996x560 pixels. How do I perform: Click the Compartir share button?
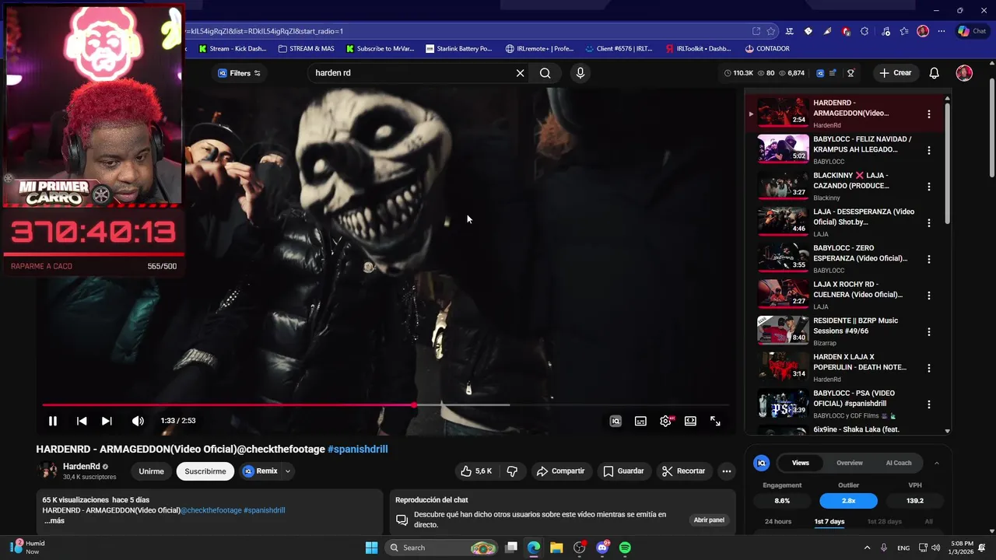tap(560, 471)
